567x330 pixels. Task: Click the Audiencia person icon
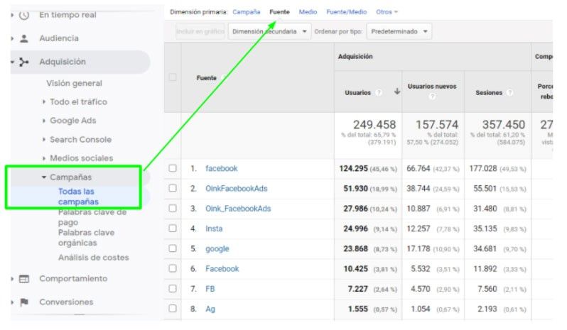click(x=24, y=38)
